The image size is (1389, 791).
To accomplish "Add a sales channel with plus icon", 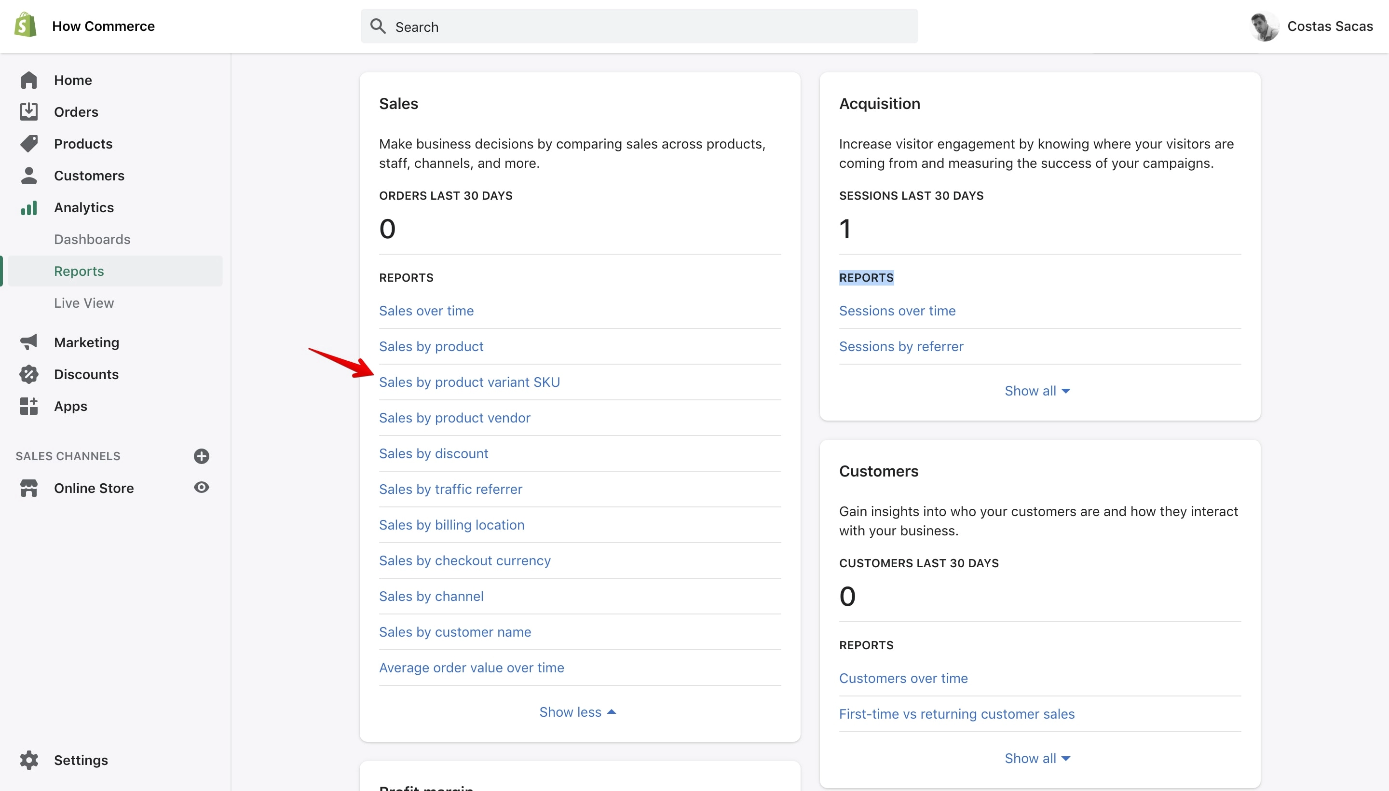I will pyautogui.click(x=202, y=456).
